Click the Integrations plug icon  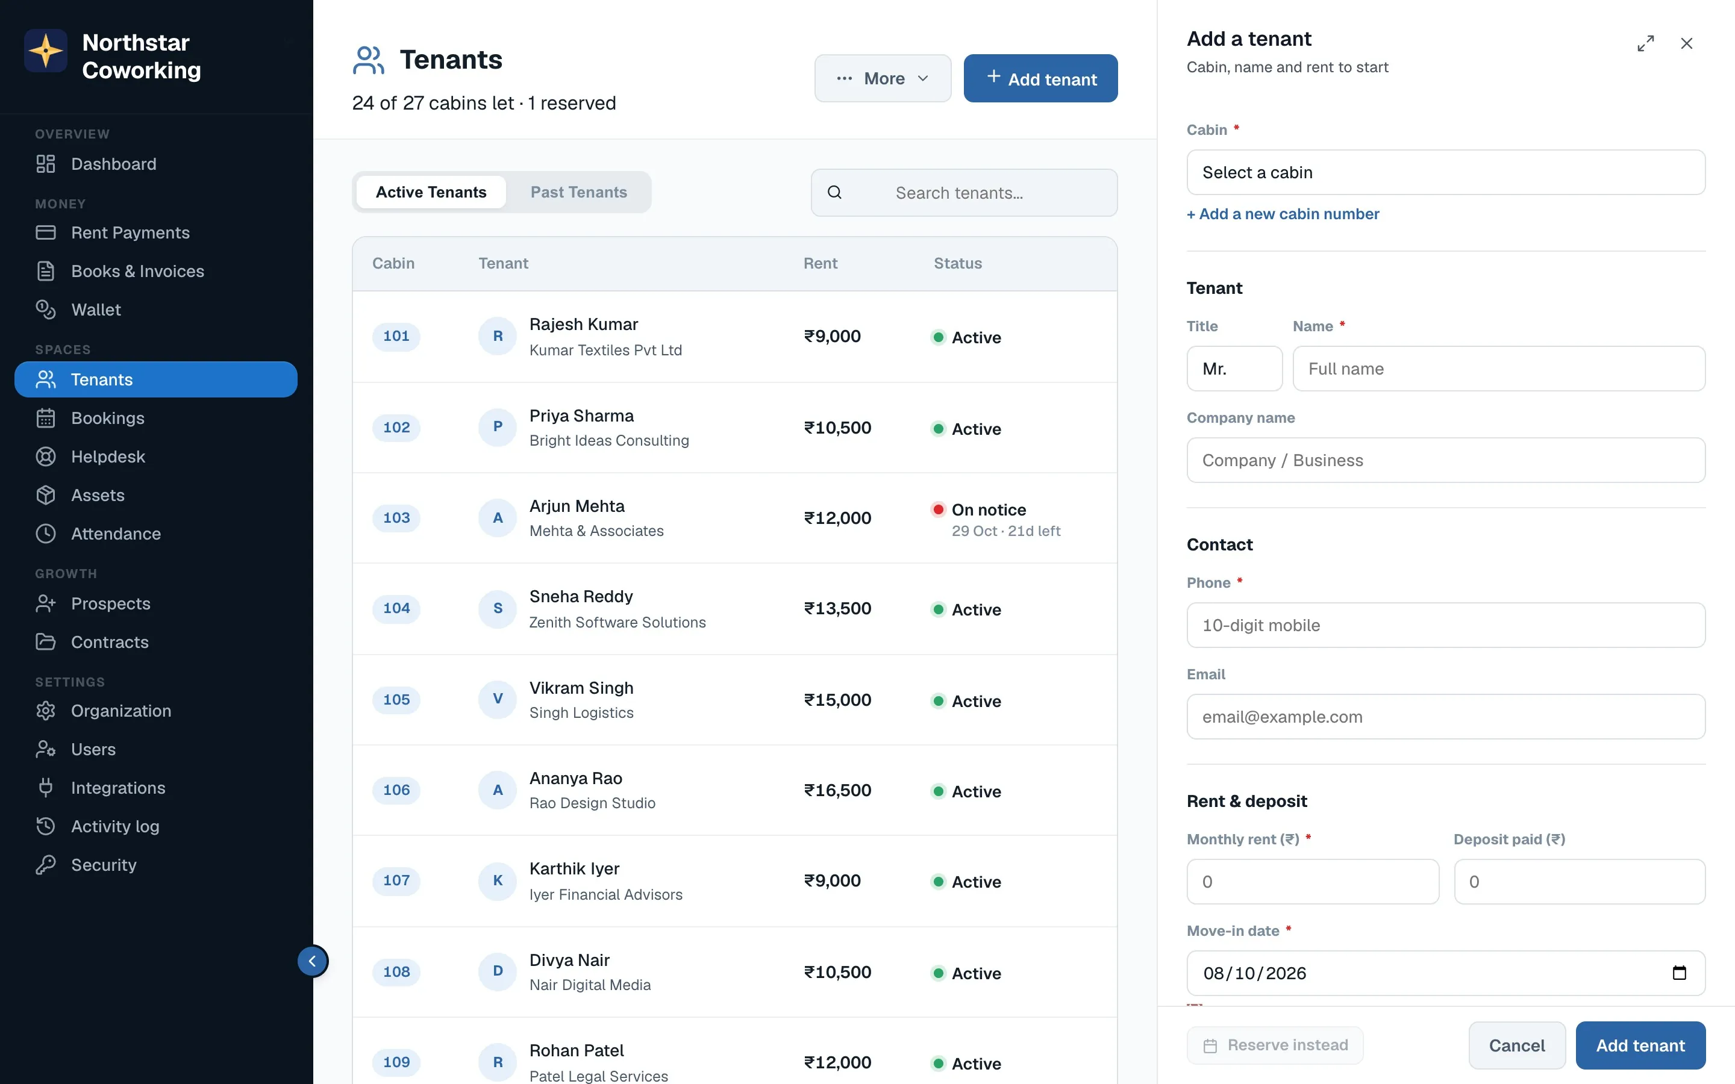46,788
